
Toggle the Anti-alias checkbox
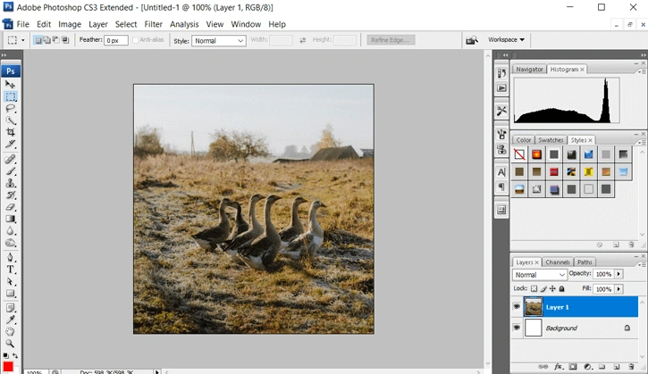pyautogui.click(x=135, y=40)
